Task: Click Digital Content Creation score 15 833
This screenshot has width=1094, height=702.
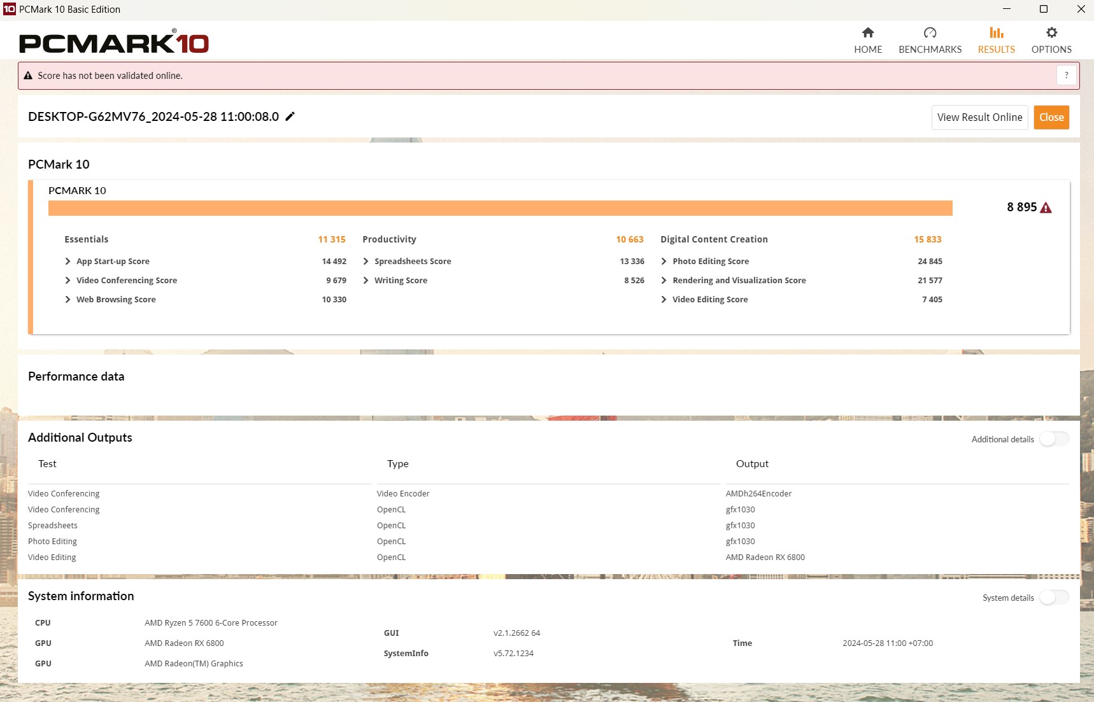Action: [x=928, y=239]
